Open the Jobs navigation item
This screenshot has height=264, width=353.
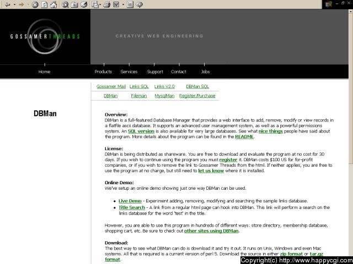[205, 71]
